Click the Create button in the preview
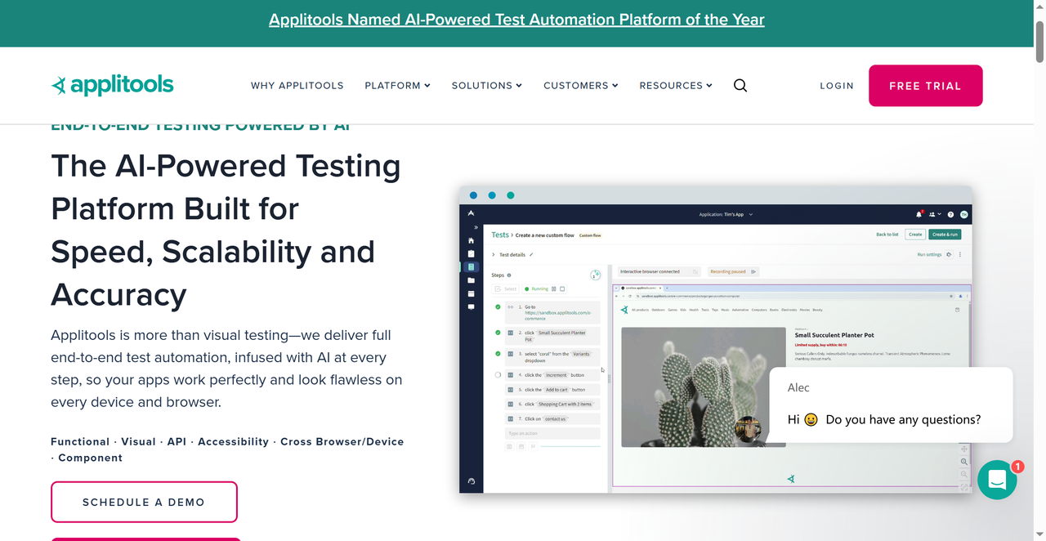This screenshot has width=1046, height=541. 915,235
